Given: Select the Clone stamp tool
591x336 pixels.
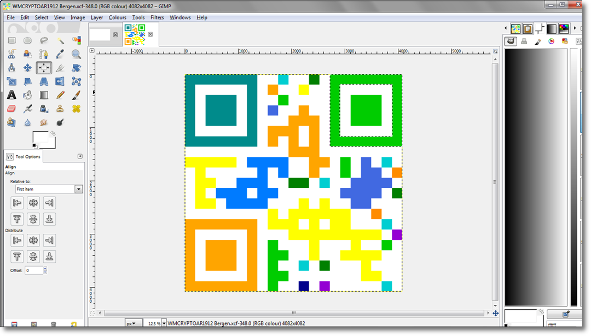Looking at the screenshot, I should tap(60, 109).
